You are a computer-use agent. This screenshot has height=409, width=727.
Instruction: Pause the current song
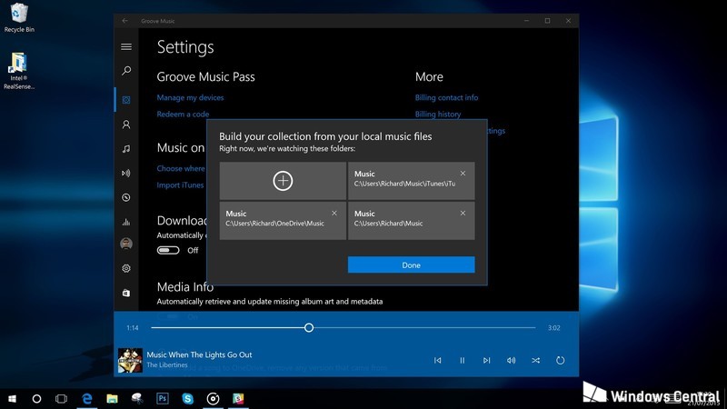pyautogui.click(x=463, y=360)
